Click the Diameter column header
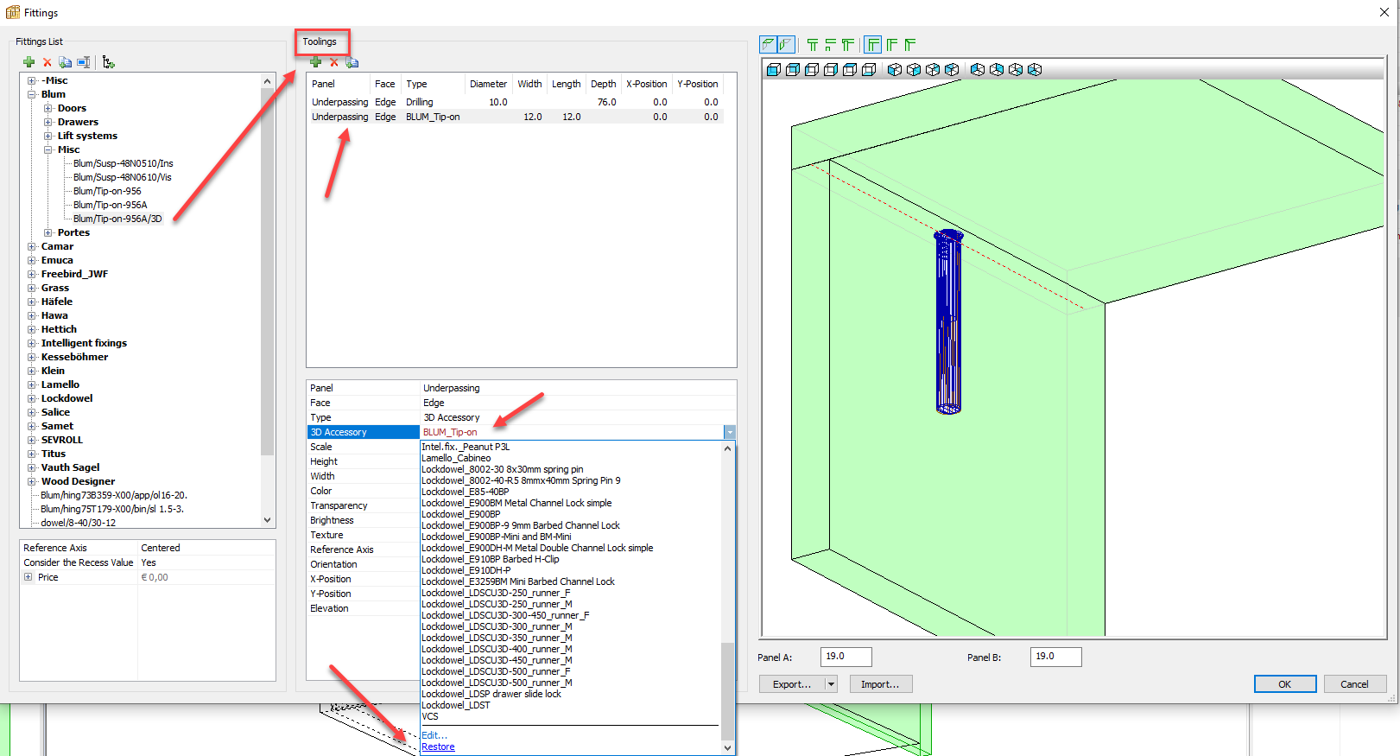Screen dimensions: 1400x756 click(489, 84)
